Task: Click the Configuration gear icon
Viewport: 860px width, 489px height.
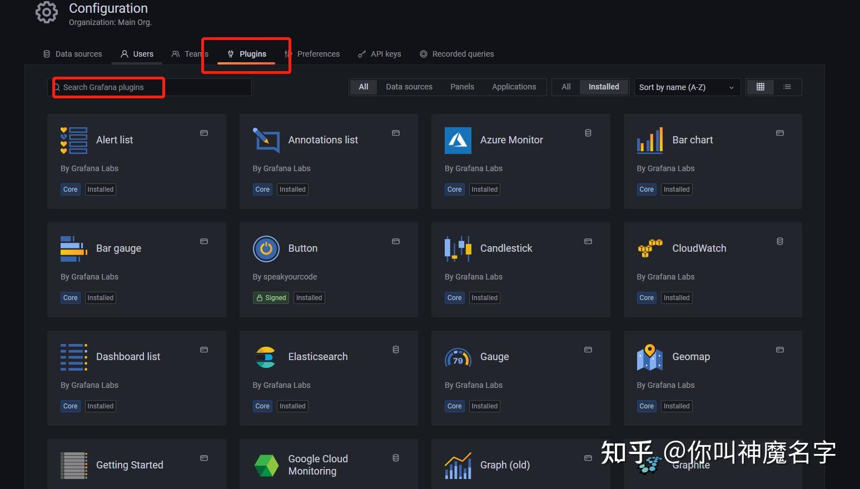Action: click(x=46, y=12)
